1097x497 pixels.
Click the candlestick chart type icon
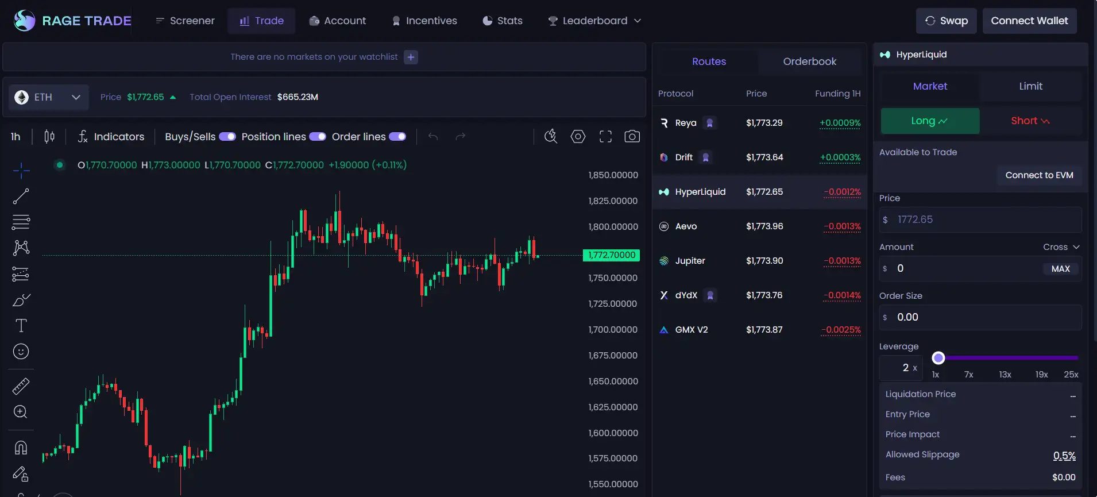tap(49, 137)
